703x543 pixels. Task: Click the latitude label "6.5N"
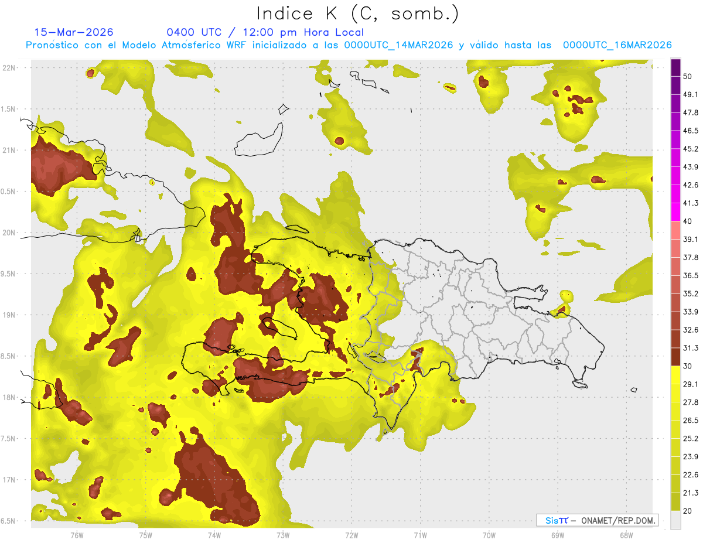point(8,521)
